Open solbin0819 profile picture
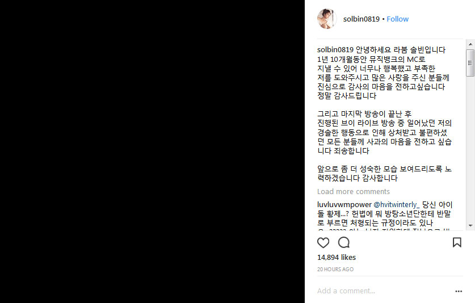This screenshot has width=475, height=303. (327, 19)
